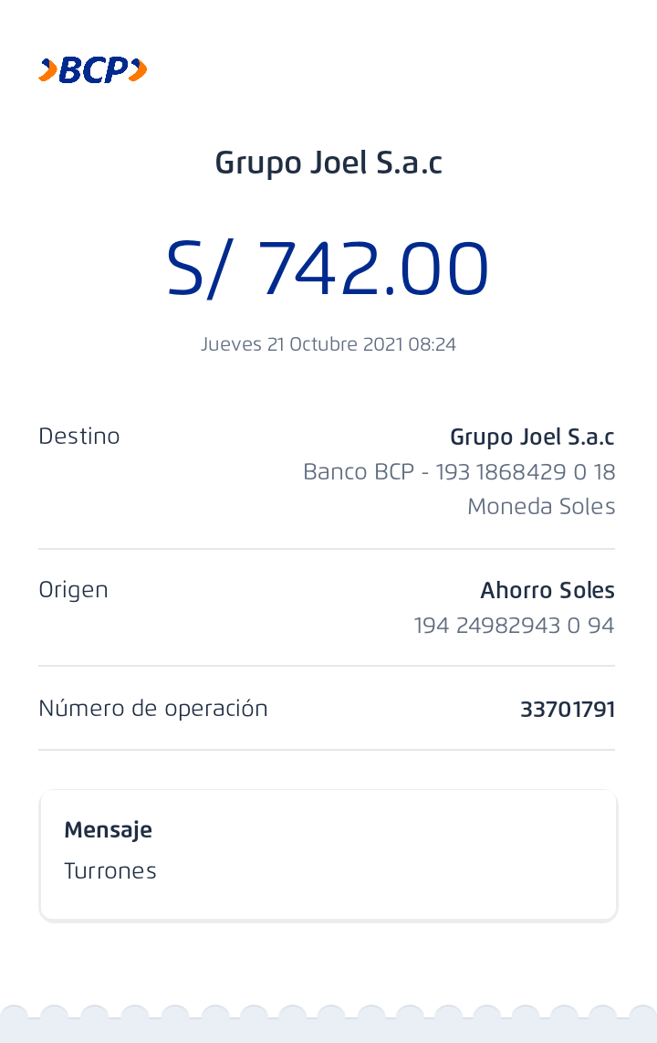Viewport: 657px width, 1043px height.
Task: Click the Moneda Soles text
Action: click(x=541, y=506)
